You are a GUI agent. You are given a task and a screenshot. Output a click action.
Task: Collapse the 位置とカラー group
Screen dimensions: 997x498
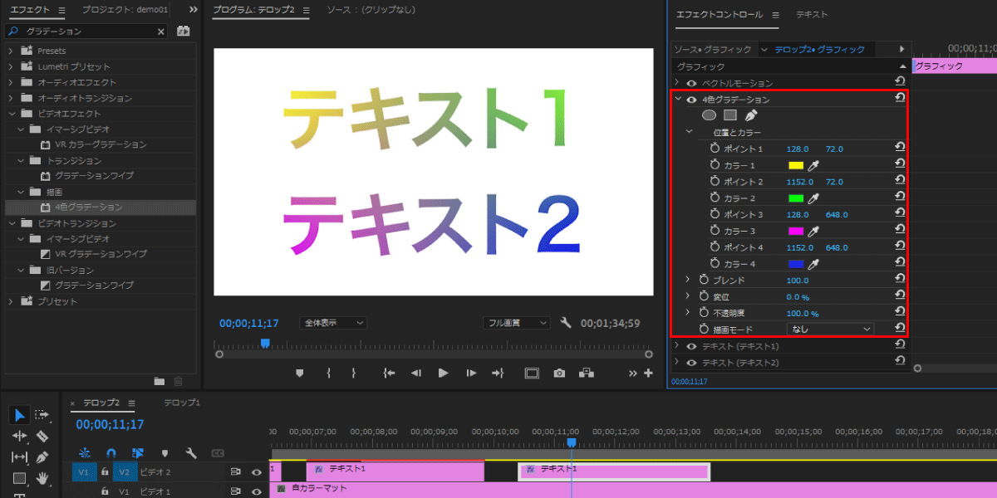point(688,132)
